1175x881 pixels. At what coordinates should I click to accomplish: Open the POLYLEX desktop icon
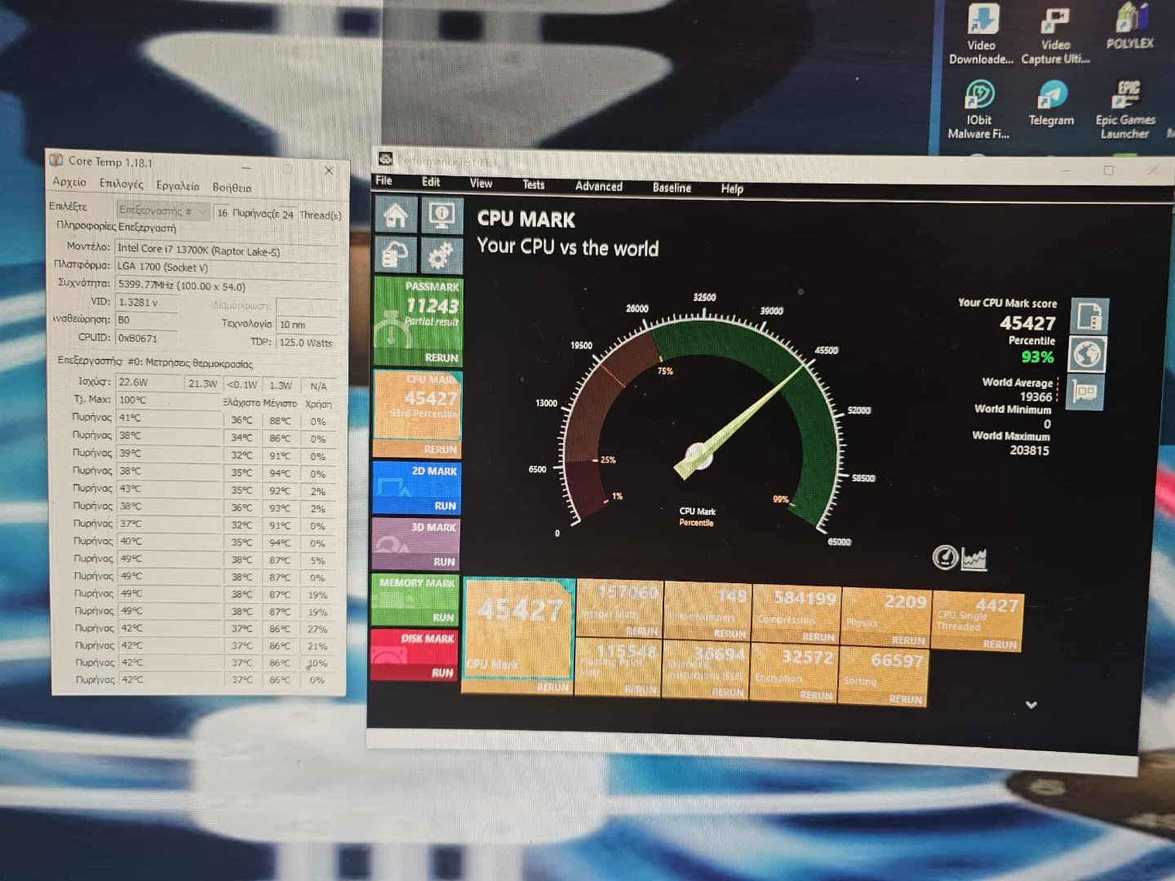(1130, 27)
